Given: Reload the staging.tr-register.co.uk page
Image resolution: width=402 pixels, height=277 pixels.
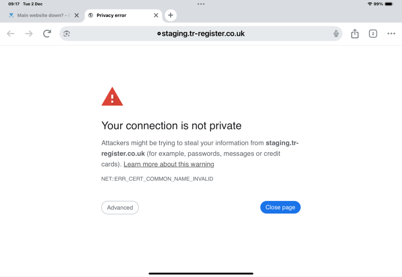Looking at the screenshot, I should pos(47,33).
